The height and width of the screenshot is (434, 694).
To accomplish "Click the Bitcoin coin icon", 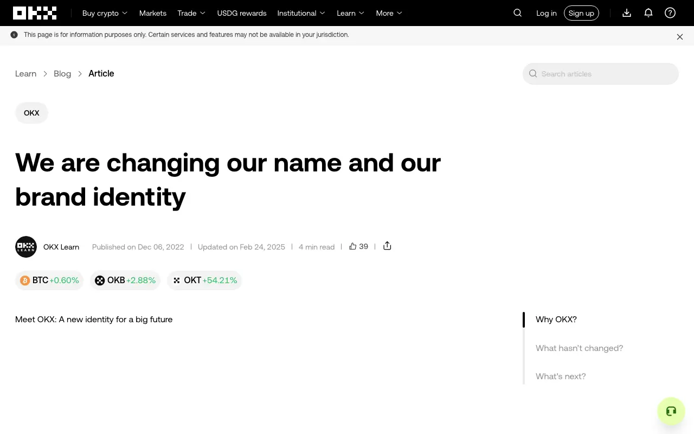I will [x=25, y=280].
